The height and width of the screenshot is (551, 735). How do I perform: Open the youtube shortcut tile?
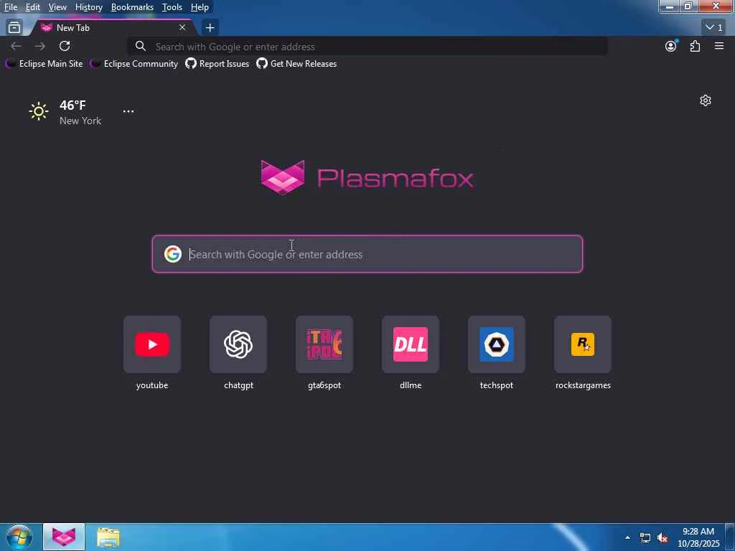point(152,344)
